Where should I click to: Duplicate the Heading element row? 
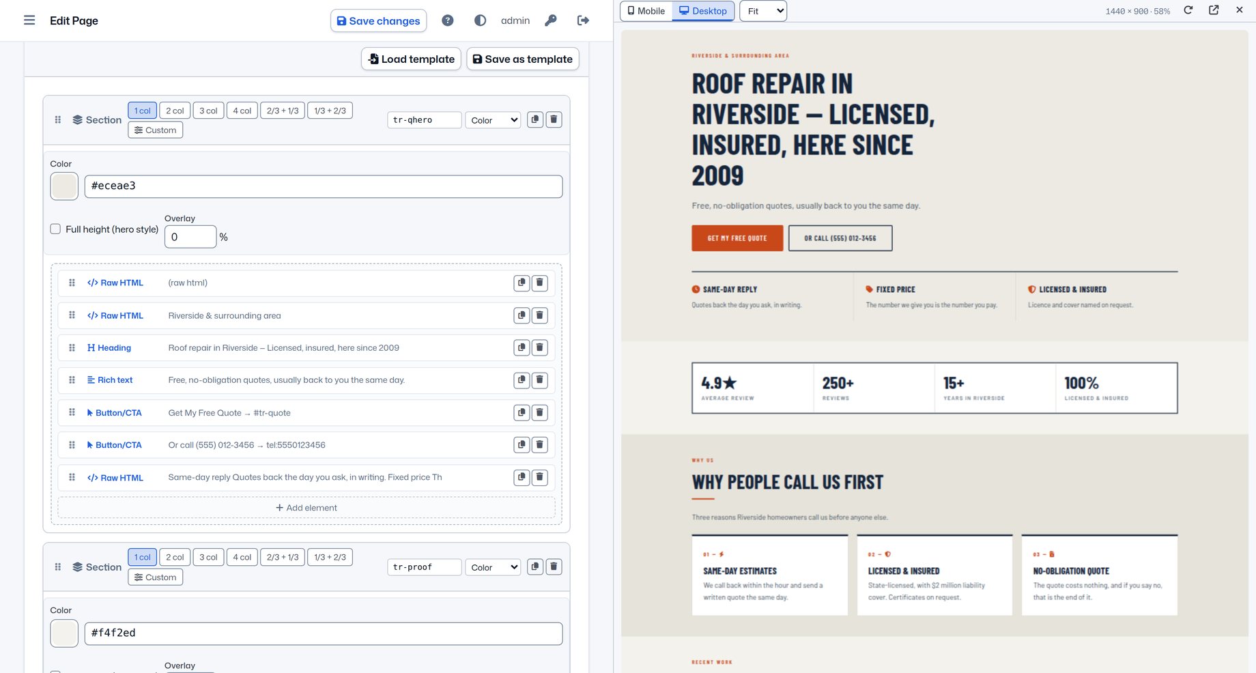pos(522,347)
